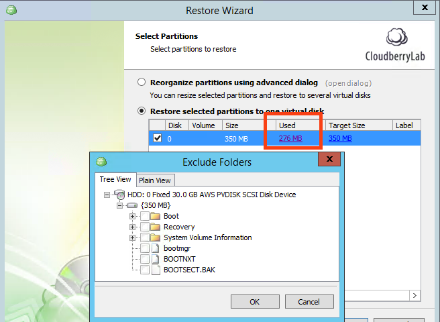Check the Recovery folder exclude checkbox
Viewport: 440px width, 322px height.
145,227
